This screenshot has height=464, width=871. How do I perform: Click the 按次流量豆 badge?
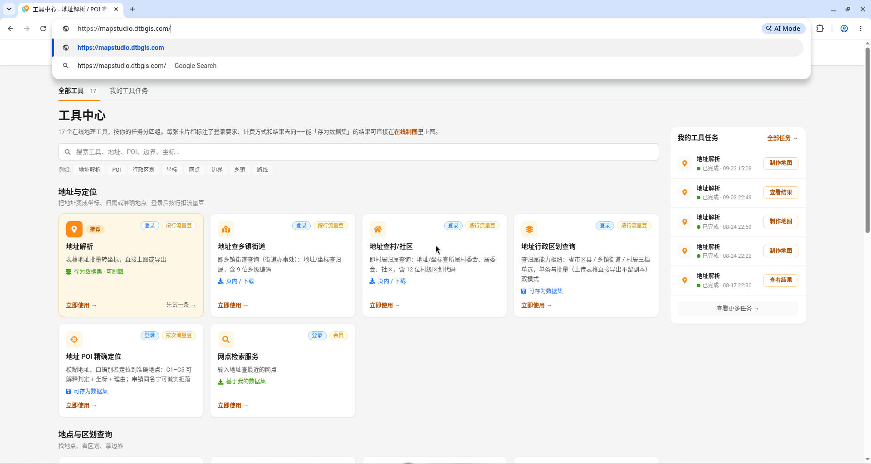click(x=179, y=335)
